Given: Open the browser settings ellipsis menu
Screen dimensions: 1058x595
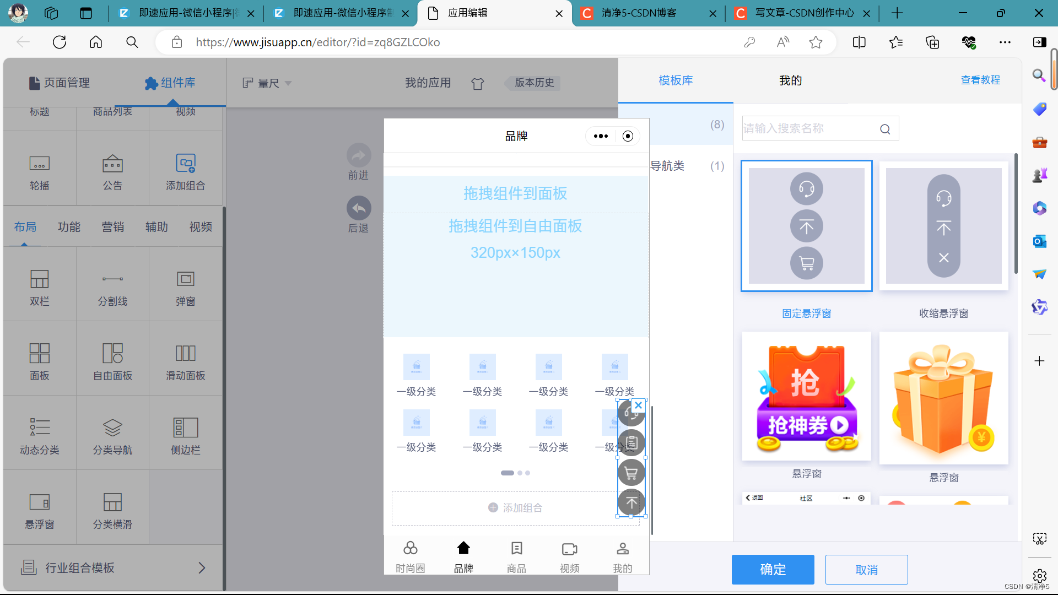Looking at the screenshot, I should tap(1005, 42).
